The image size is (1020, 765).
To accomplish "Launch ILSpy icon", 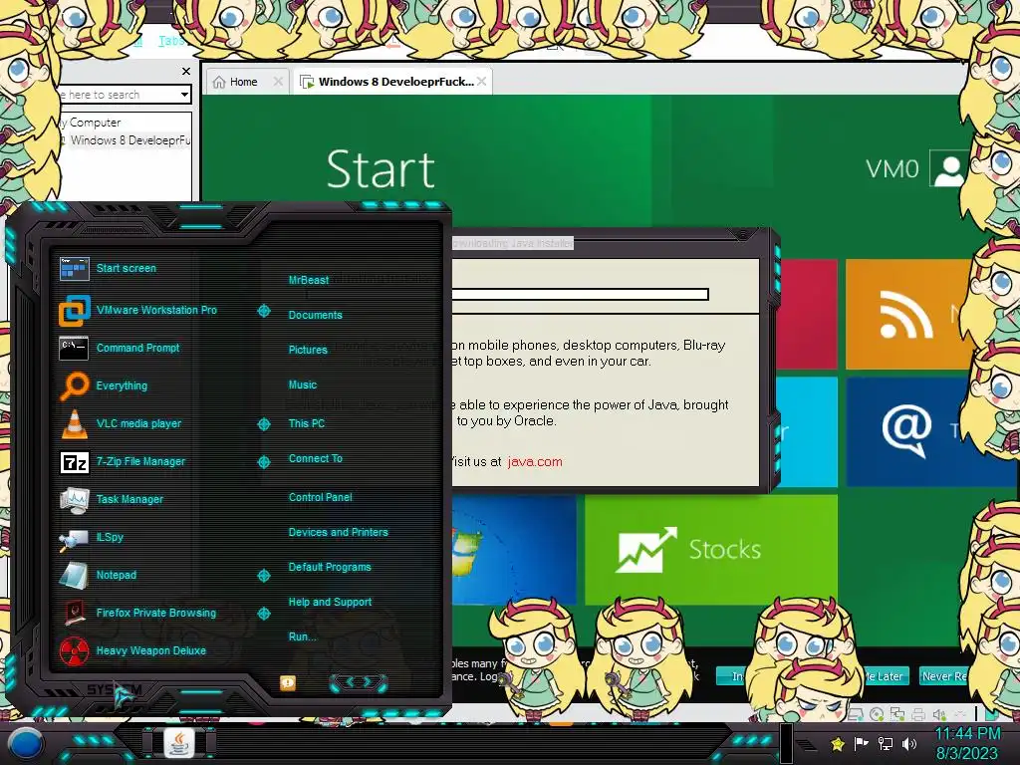I will tap(74, 538).
